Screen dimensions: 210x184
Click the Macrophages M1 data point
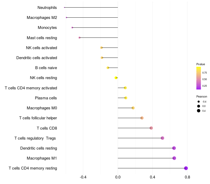[174, 158]
